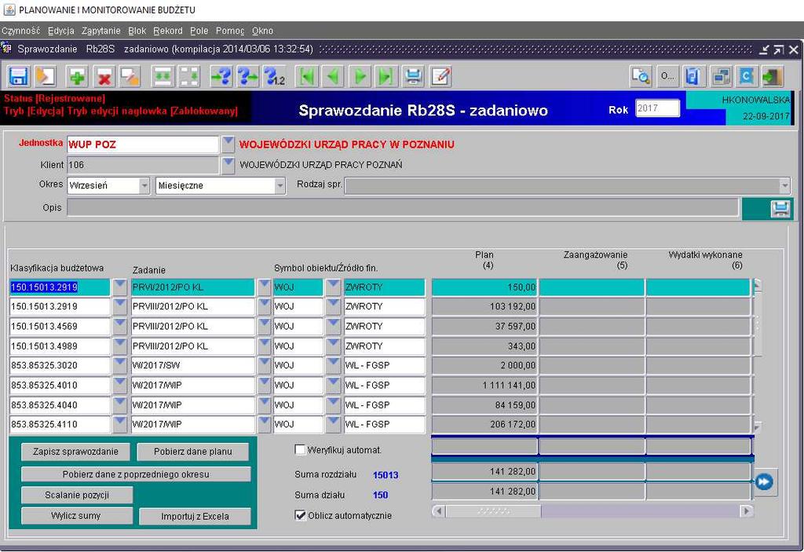Open classification list arrow for 853.85325.3020 row
The width and height of the screenshot is (804, 552).
pyautogui.click(x=119, y=365)
